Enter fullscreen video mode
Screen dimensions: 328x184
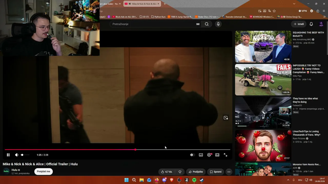click(x=225, y=155)
